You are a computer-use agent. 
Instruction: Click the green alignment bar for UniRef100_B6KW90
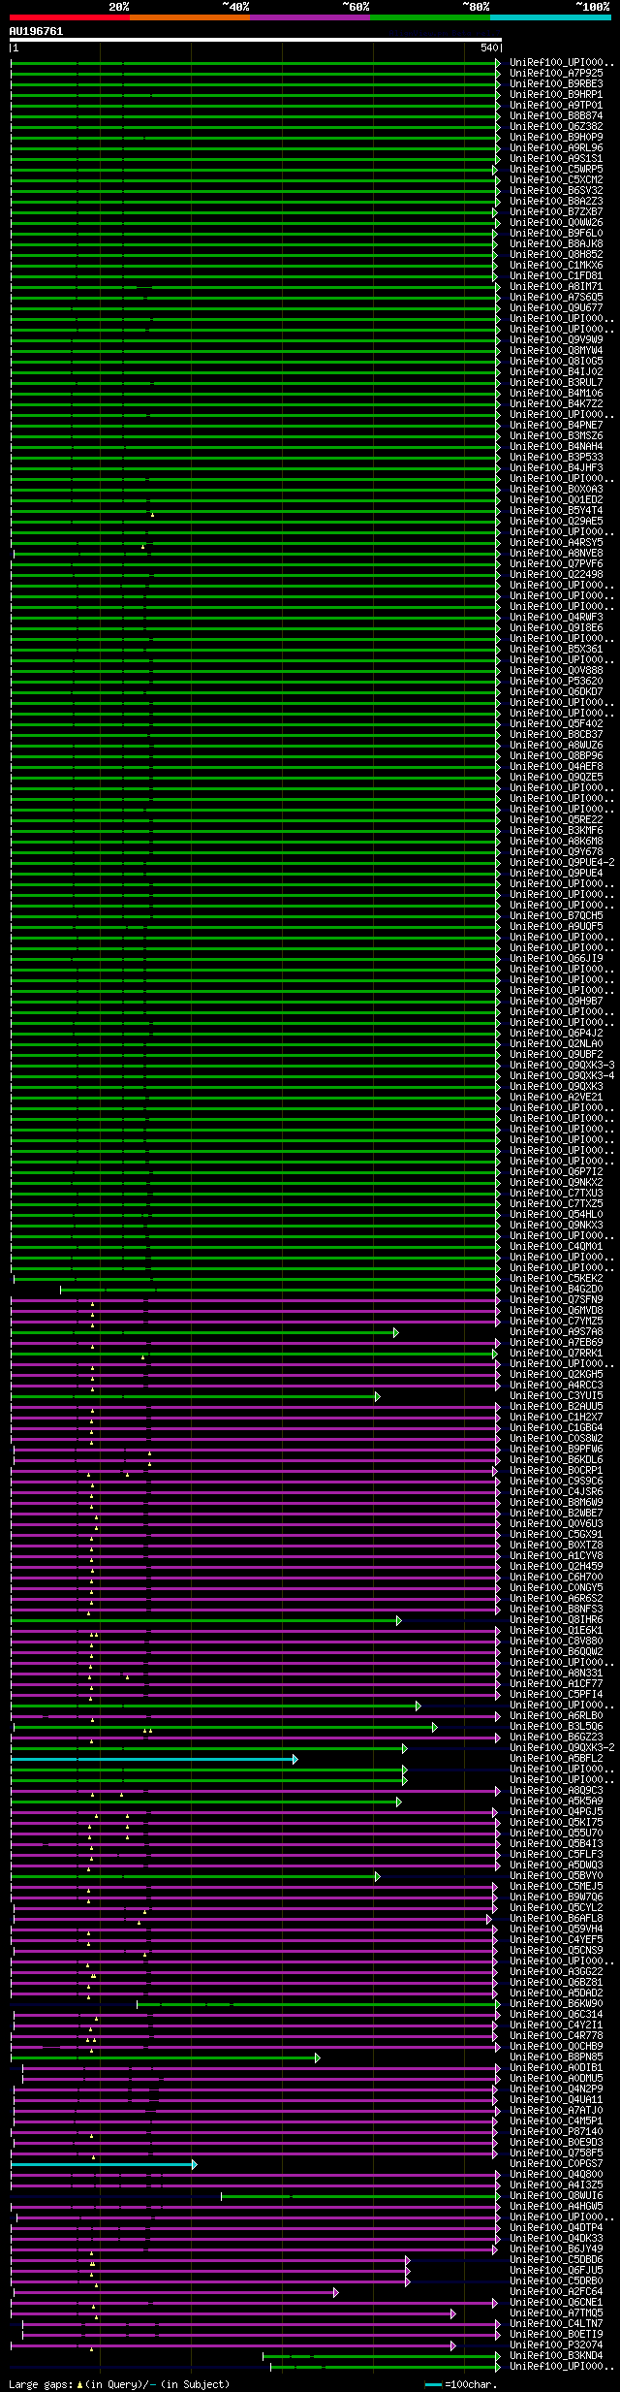[x=318, y=2004]
